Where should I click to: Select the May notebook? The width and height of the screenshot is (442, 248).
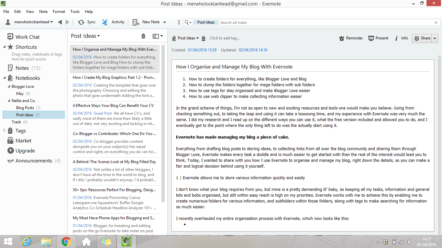click(x=23, y=94)
